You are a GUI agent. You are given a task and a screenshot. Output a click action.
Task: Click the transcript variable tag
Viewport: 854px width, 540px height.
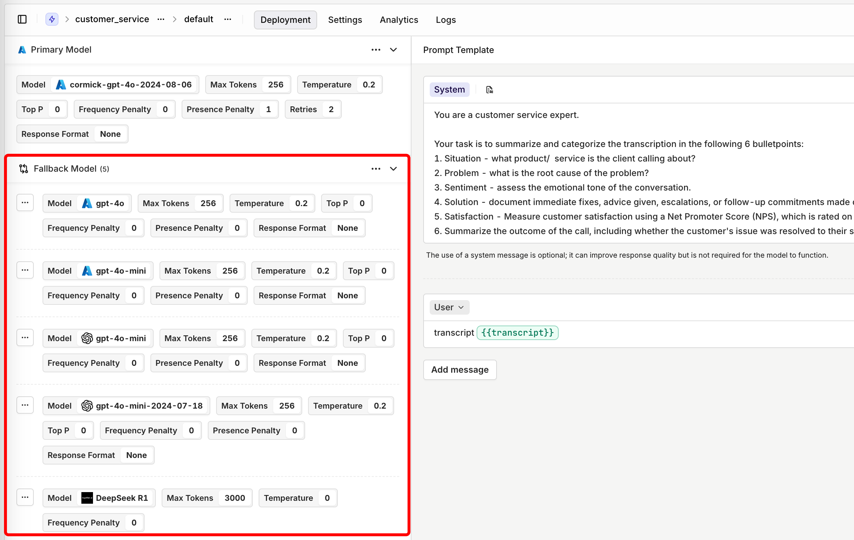(517, 333)
